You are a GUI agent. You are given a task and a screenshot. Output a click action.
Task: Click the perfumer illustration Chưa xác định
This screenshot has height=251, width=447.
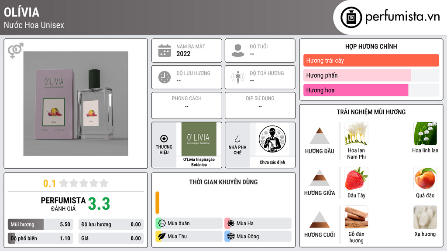pyautogui.click(x=272, y=139)
